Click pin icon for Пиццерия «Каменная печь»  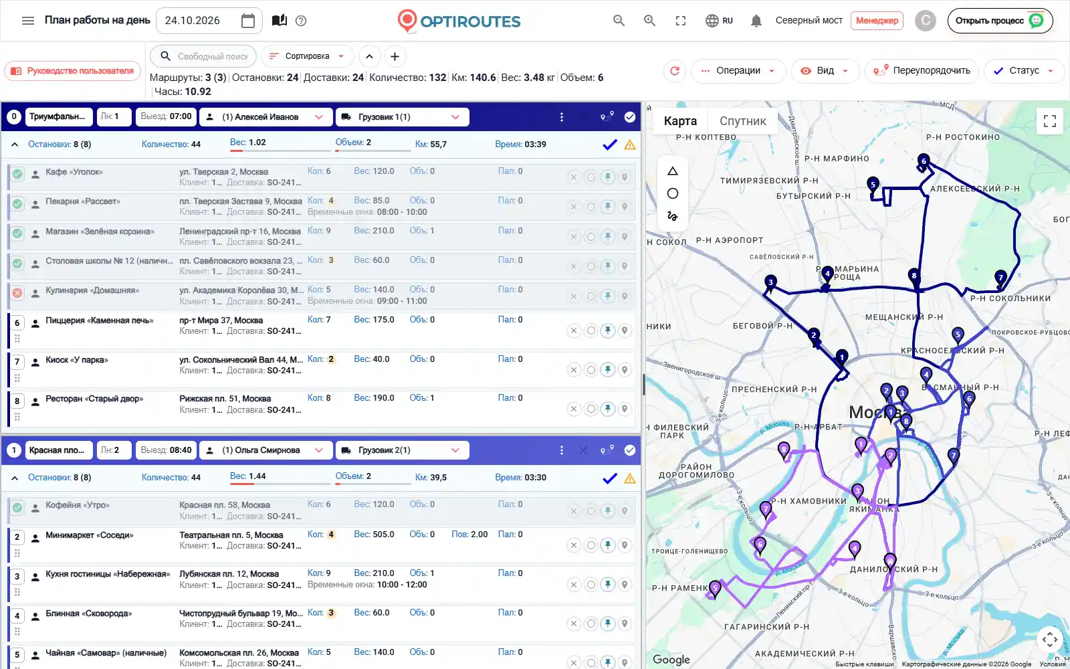click(607, 330)
